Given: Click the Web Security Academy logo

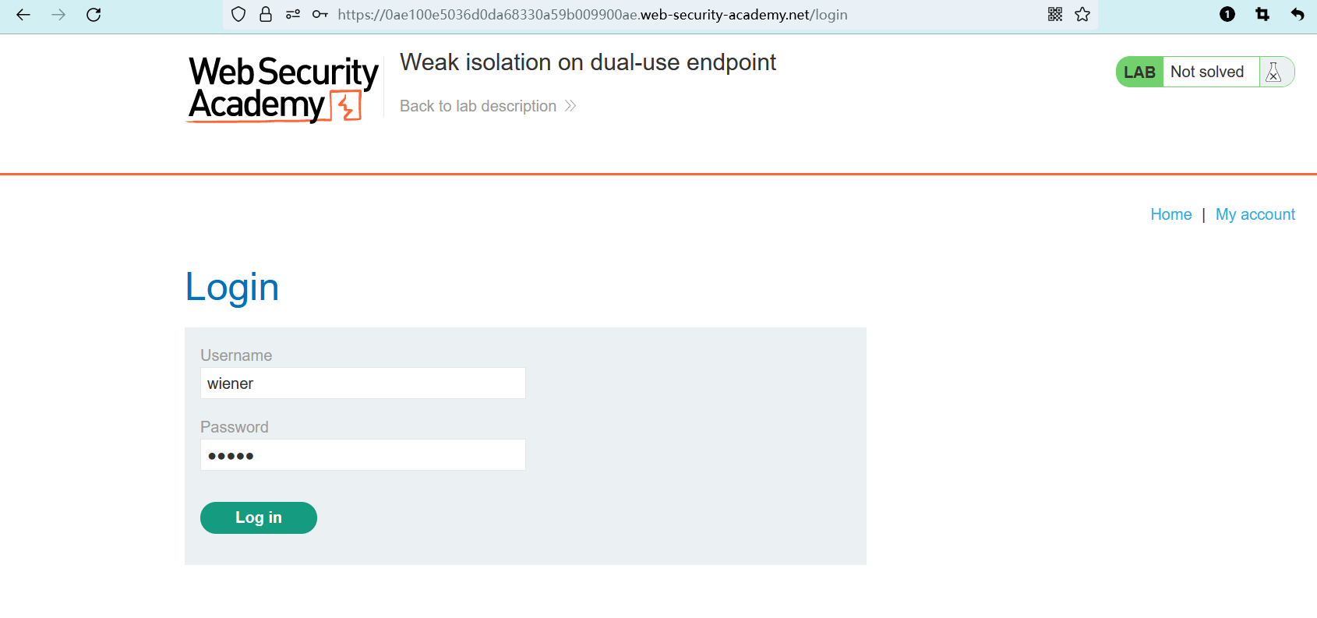Looking at the screenshot, I should pyautogui.click(x=283, y=89).
